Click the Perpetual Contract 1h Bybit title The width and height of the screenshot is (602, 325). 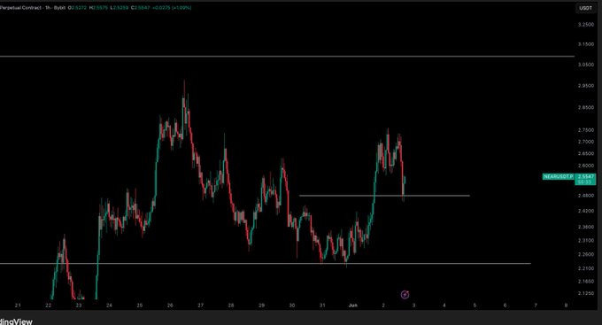[32, 8]
